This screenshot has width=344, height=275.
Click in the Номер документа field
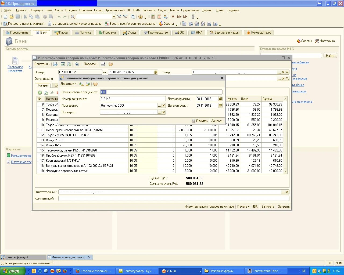(133, 99)
